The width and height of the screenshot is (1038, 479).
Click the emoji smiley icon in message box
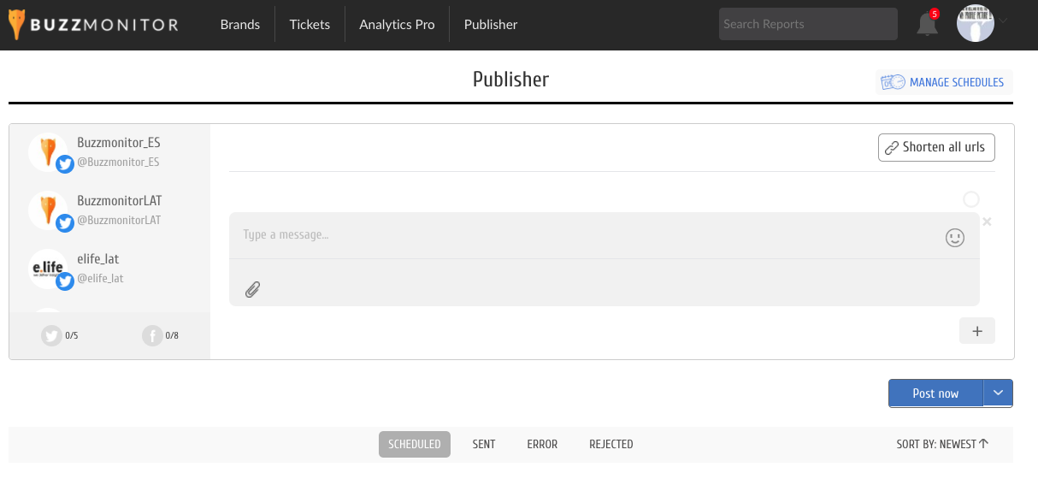click(x=955, y=238)
